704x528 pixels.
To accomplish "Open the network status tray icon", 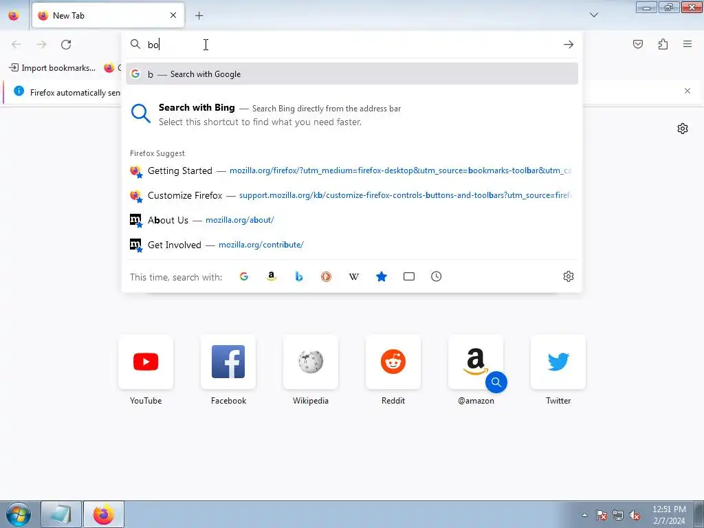I will pyautogui.click(x=618, y=515).
